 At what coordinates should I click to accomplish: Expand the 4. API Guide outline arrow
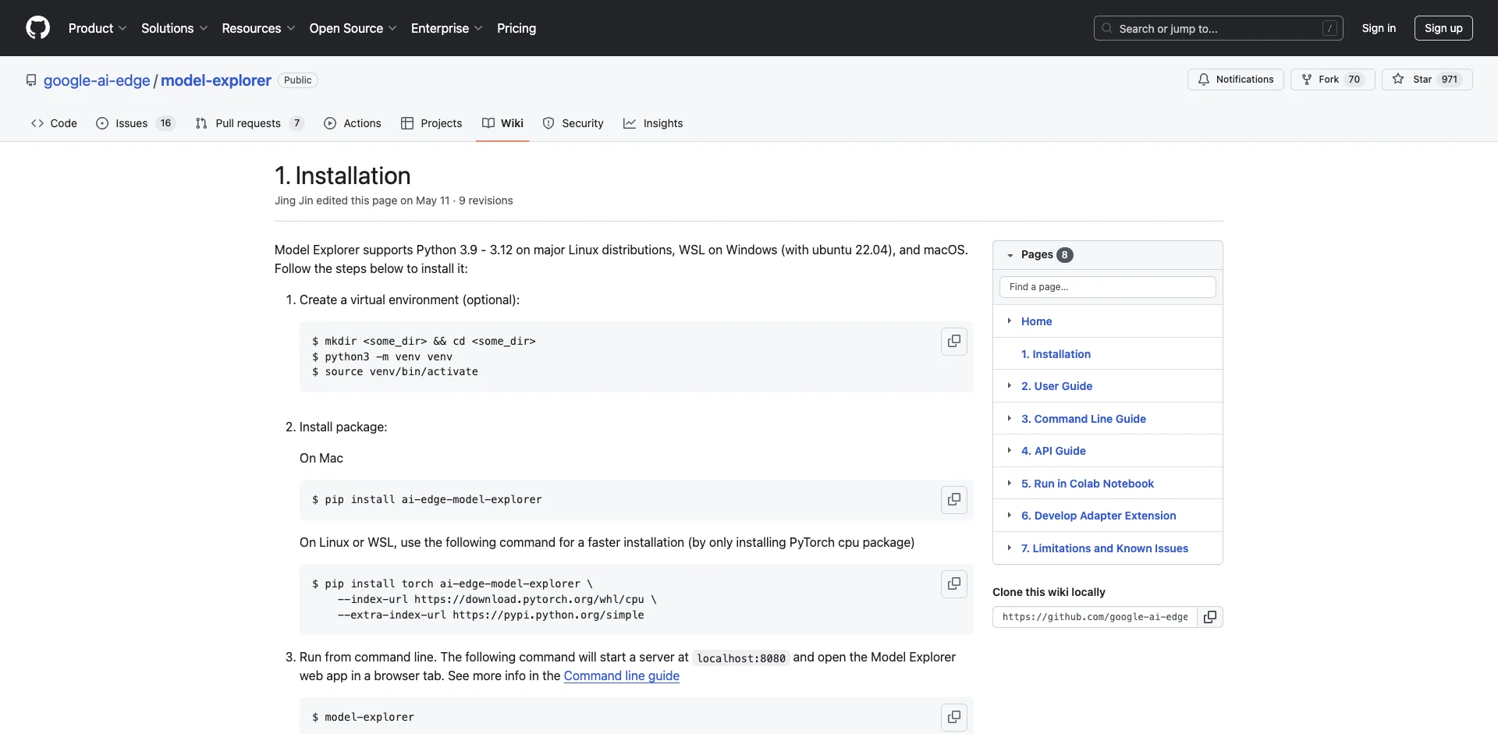(x=1009, y=450)
